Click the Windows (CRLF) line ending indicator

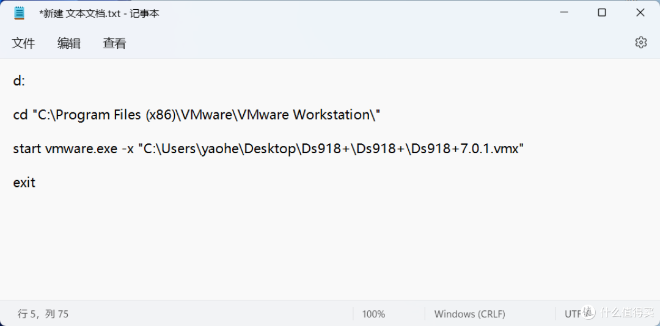click(470, 314)
